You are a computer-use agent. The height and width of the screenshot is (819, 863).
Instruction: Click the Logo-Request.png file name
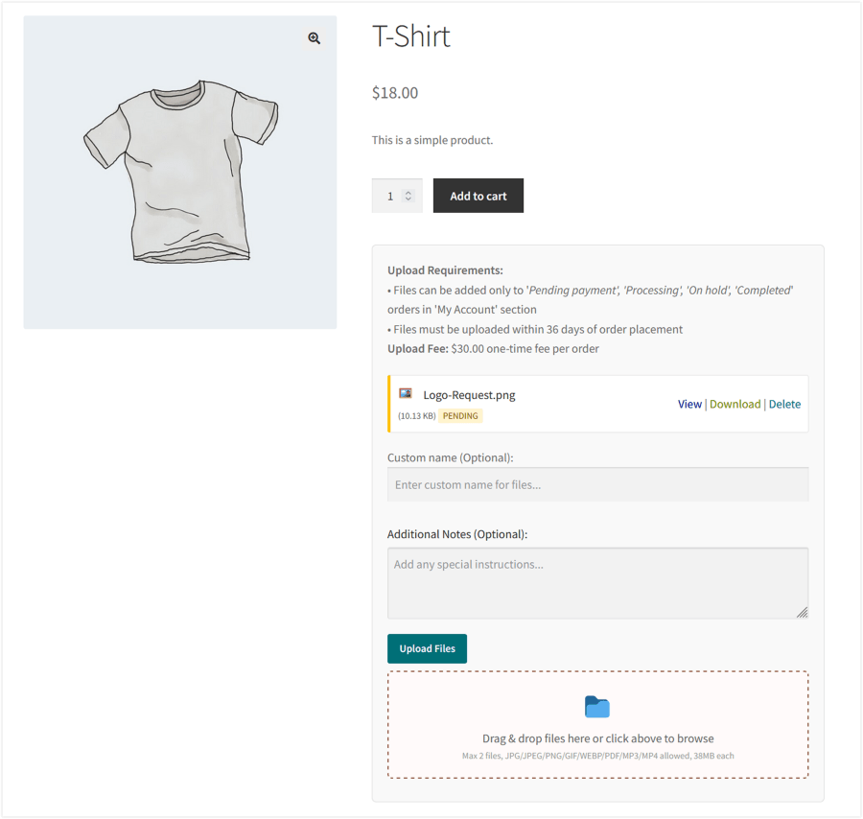pos(469,395)
